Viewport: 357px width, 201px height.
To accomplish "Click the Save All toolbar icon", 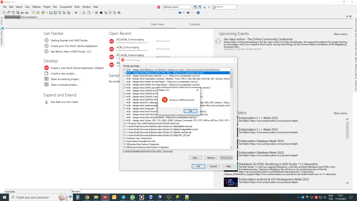I will tap(55, 13).
